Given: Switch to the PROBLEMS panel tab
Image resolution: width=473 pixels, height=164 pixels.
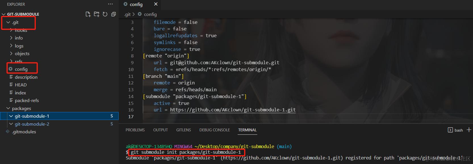Looking at the screenshot, I should (x=135, y=130).
